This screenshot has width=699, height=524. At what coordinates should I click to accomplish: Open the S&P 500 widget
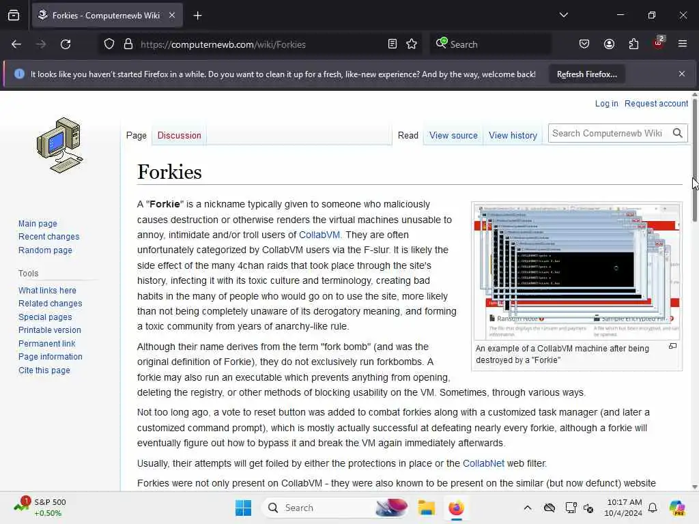tap(40, 508)
